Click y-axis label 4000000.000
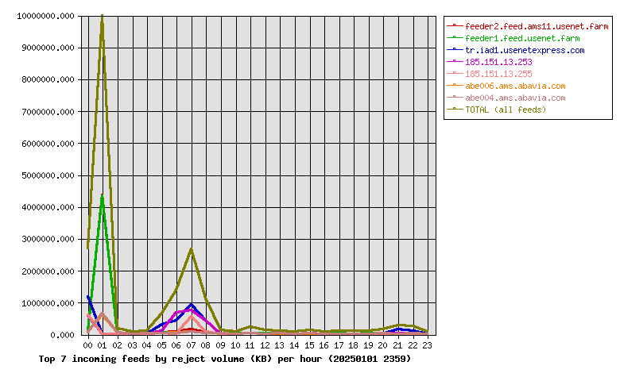Image resolution: width=620 pixels, height=381 pixels. [48, 207]
